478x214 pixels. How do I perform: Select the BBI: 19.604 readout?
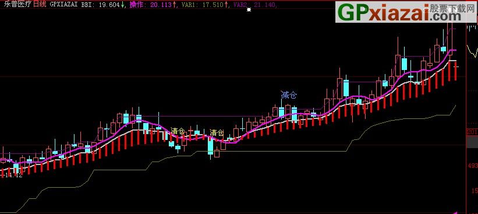click(x=100, y=5)
